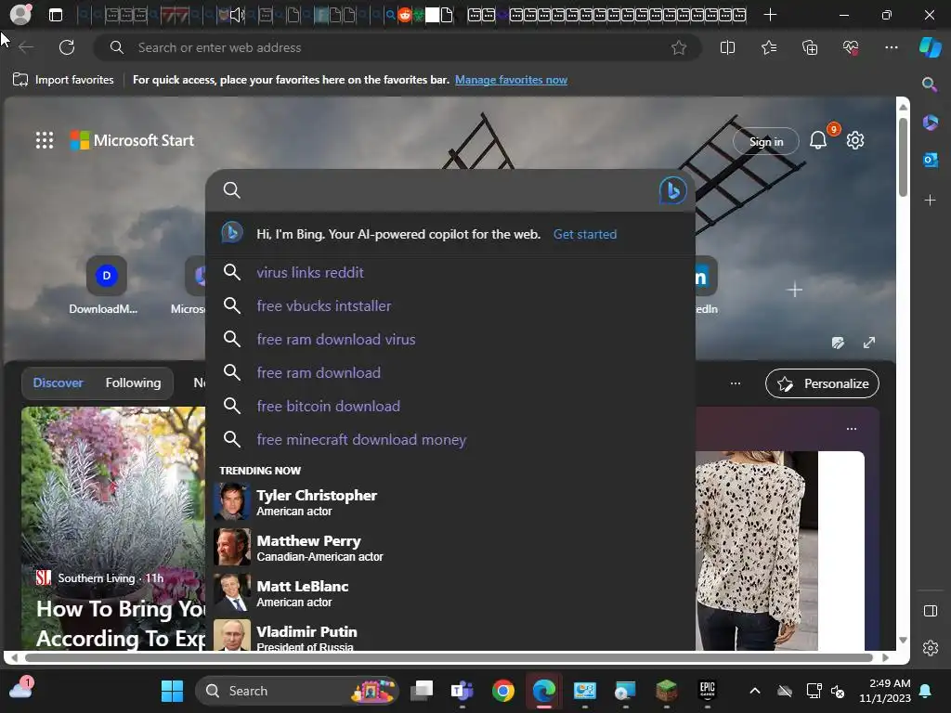The height and width of the screenshot is (713, 951).
Task: Toggle the sidebar panel visibility icon
Action: click(931, 611)
